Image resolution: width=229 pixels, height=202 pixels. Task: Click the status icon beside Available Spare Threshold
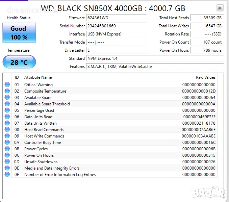pos(7,104)
